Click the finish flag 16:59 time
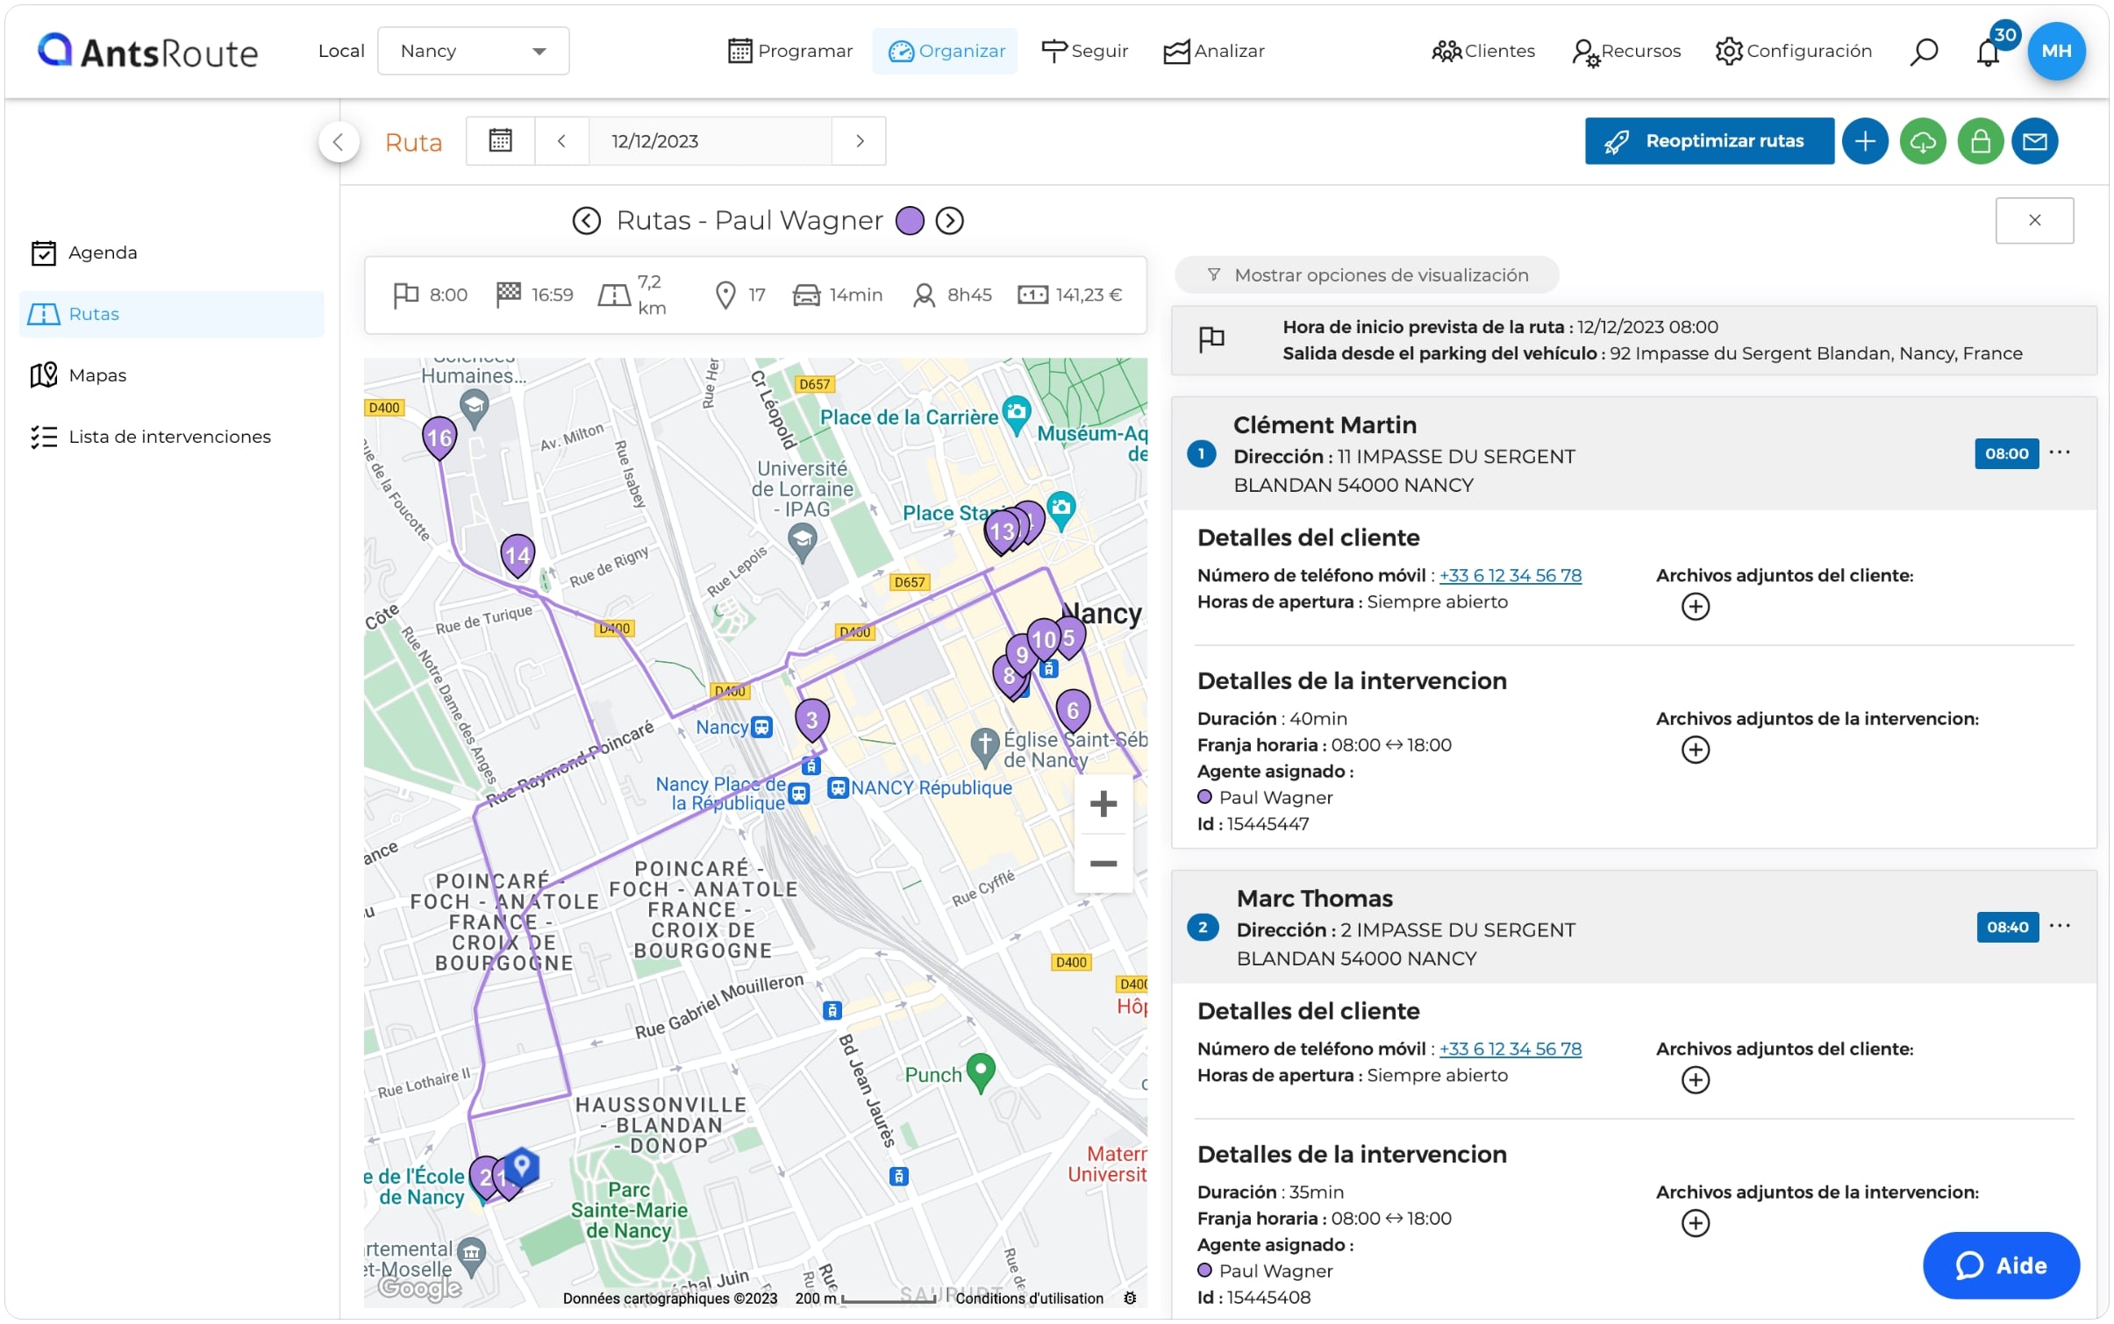The height and width of the screenshot is (1324, 2114). click(552, 295)
